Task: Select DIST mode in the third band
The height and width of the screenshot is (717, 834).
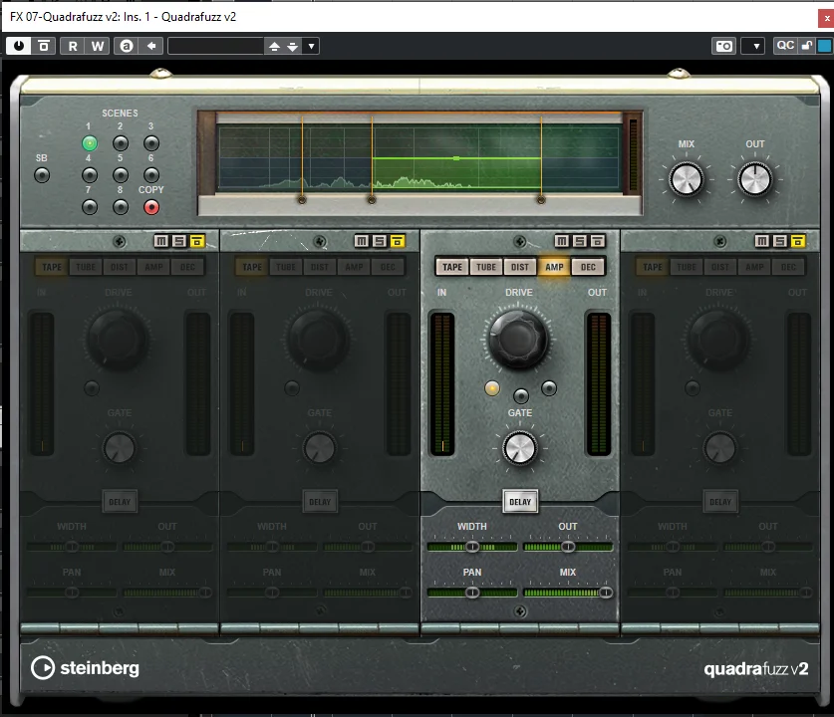Action: [x=520, y=267]
